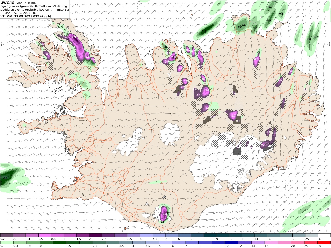Click the 'IT: Mán. 15. 09. 2025 18Z' line
331x248 pixels.
[19, 13]
